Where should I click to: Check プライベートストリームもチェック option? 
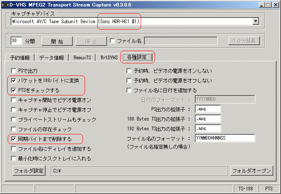click(x=13, y=119)
